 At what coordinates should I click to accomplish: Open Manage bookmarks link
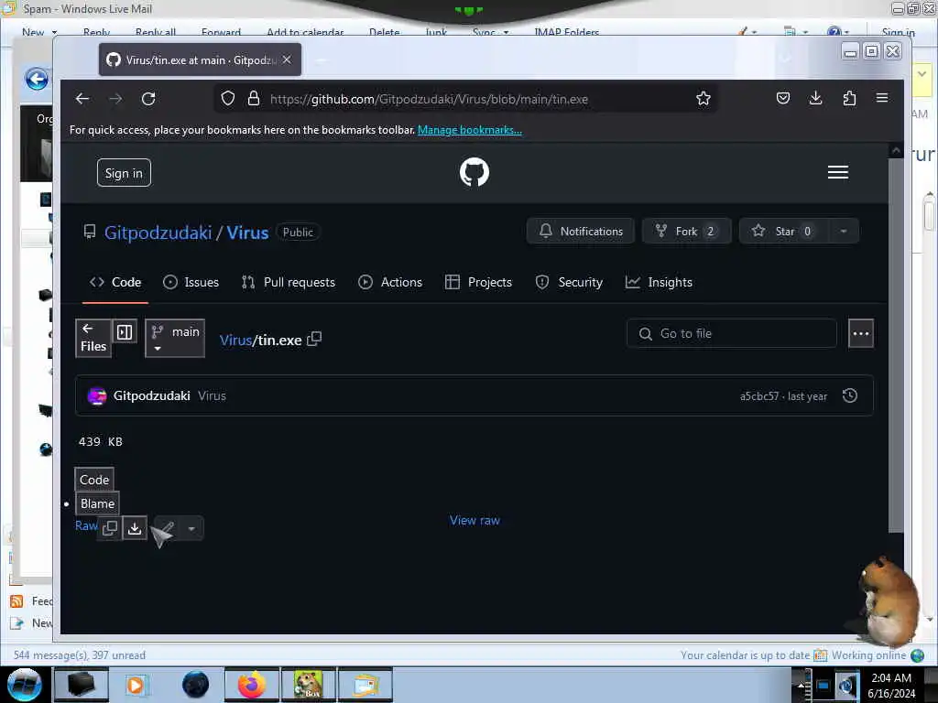(x=470, y=130)
